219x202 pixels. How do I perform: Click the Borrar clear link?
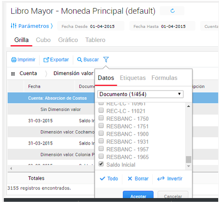138,179
